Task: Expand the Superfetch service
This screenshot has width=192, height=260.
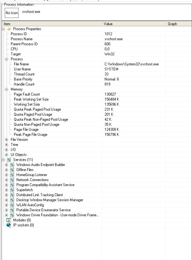Action: [7, 190]
